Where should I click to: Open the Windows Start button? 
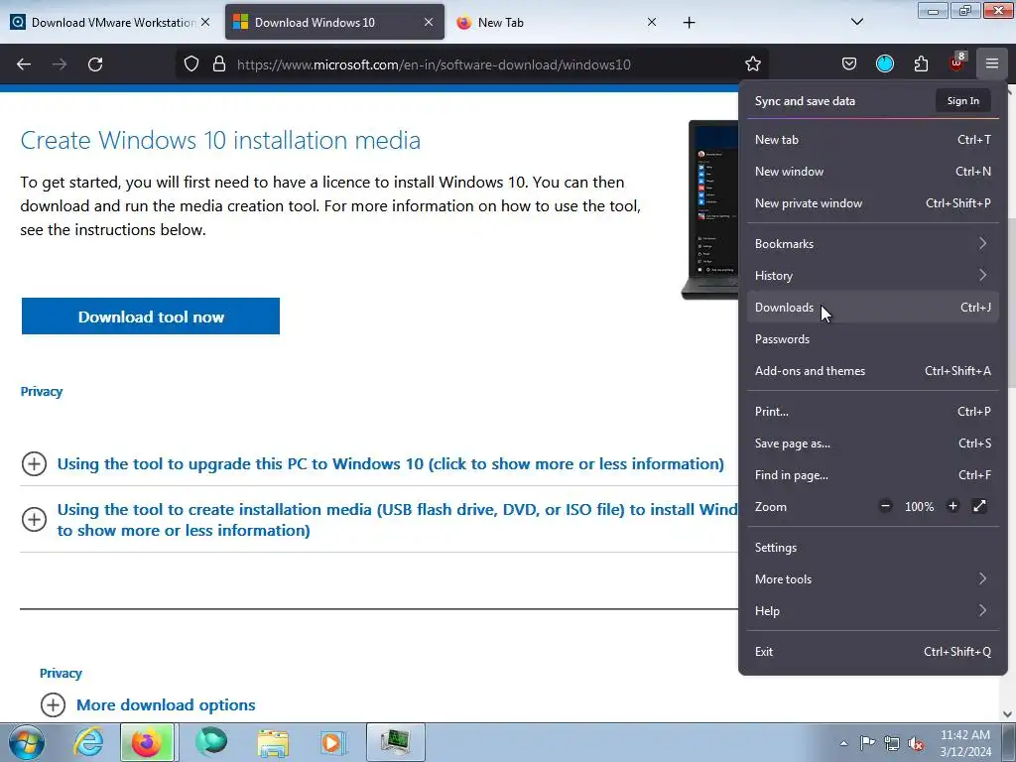click(26, 742)
